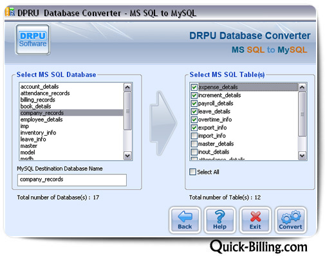Select inventory_info database

[x=71, y=133]
